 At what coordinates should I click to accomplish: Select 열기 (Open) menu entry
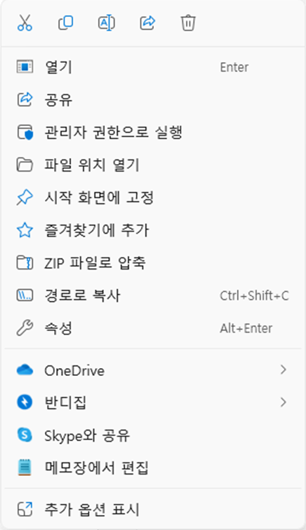[153, 67]
